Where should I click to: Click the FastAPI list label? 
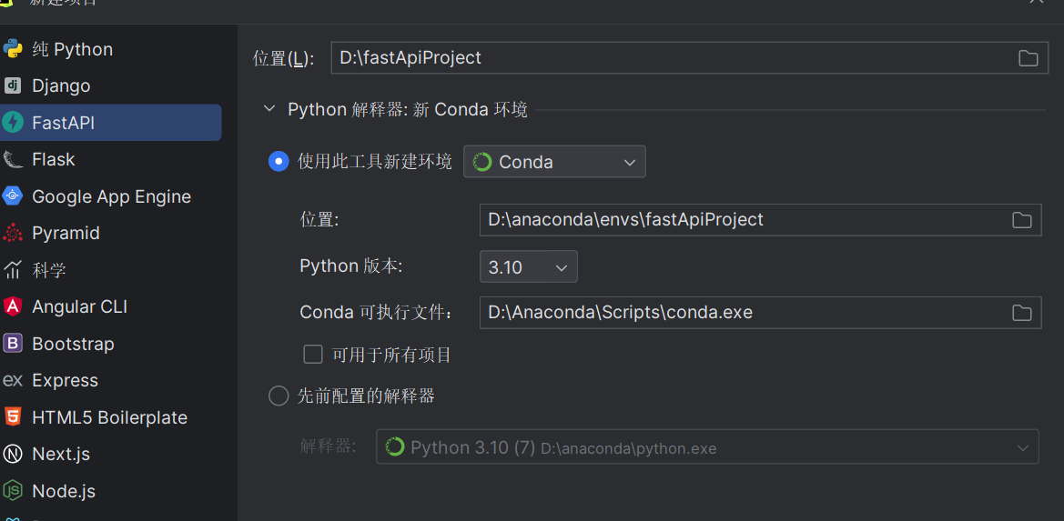pos(63,123)
